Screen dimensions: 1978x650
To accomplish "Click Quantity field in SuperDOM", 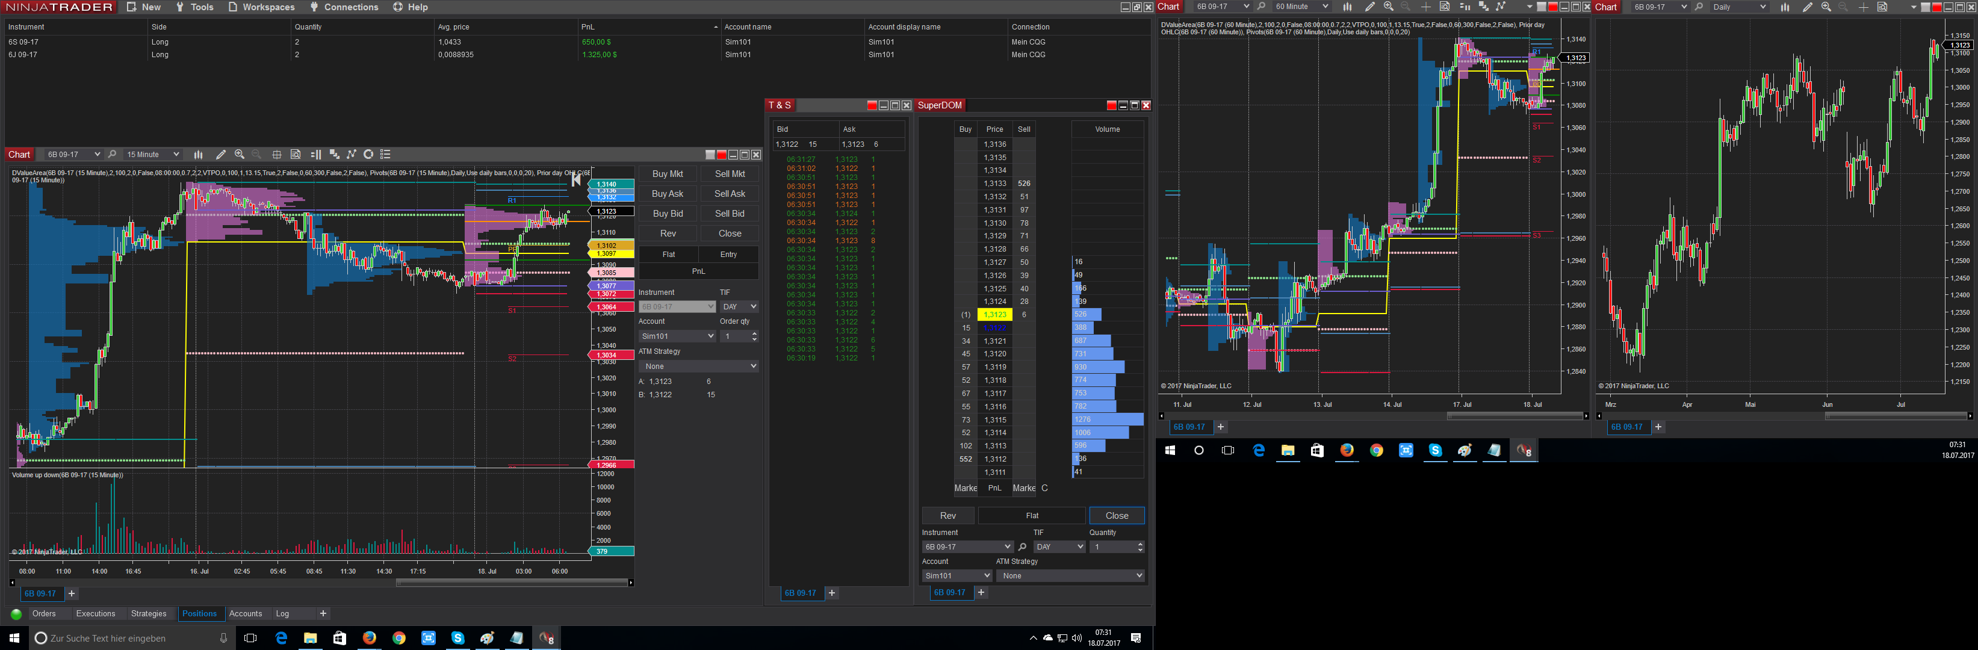I will pos(1117,547).
